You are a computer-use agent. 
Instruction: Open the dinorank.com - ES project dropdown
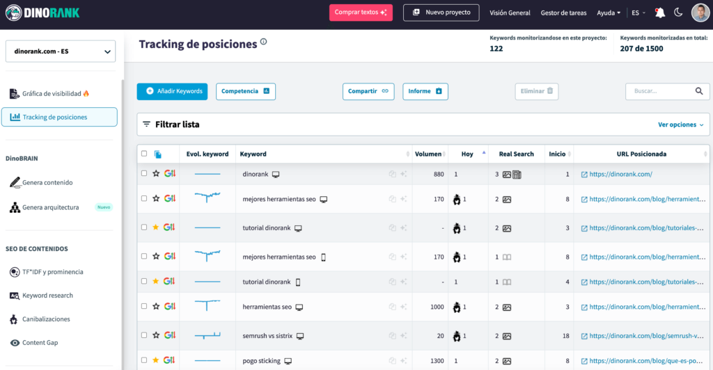(x=60, y=51)
